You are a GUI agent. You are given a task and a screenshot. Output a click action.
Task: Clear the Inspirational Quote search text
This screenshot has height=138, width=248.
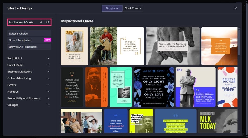pos(41,22)
